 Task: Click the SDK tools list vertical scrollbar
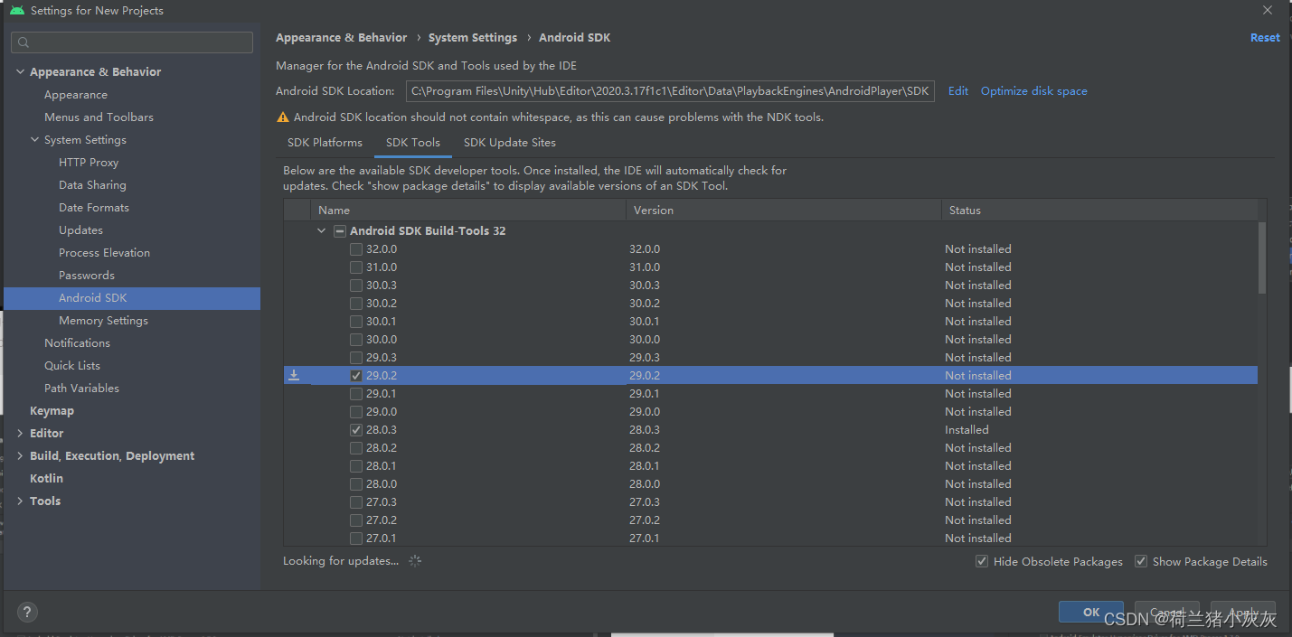point(1262,258)
